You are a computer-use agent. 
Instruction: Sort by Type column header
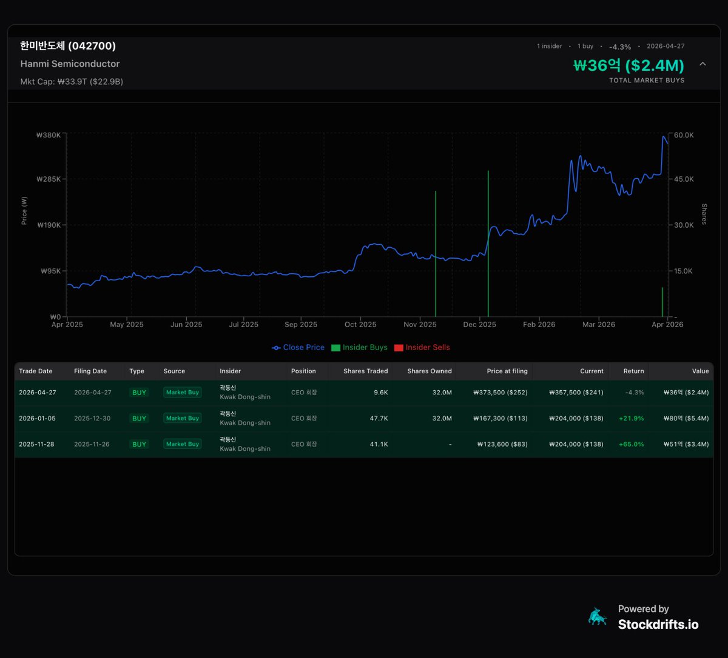[136, 371]
